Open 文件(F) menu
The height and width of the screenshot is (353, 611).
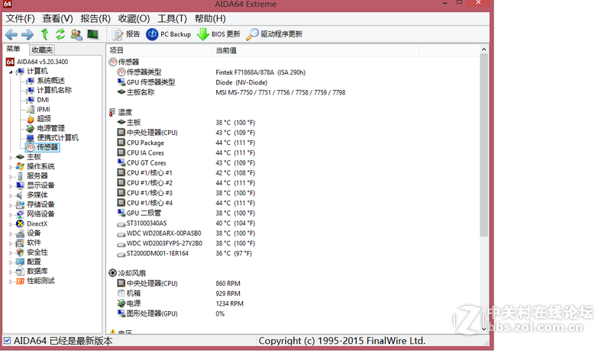20,19
